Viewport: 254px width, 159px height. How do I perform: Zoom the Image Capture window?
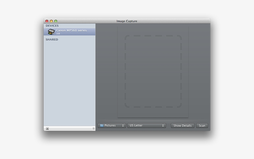[x=56, y=21]
